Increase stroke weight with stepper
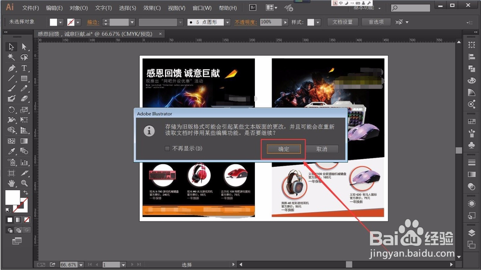The width and height of the screenshot is (481, 270). (106, 20)
